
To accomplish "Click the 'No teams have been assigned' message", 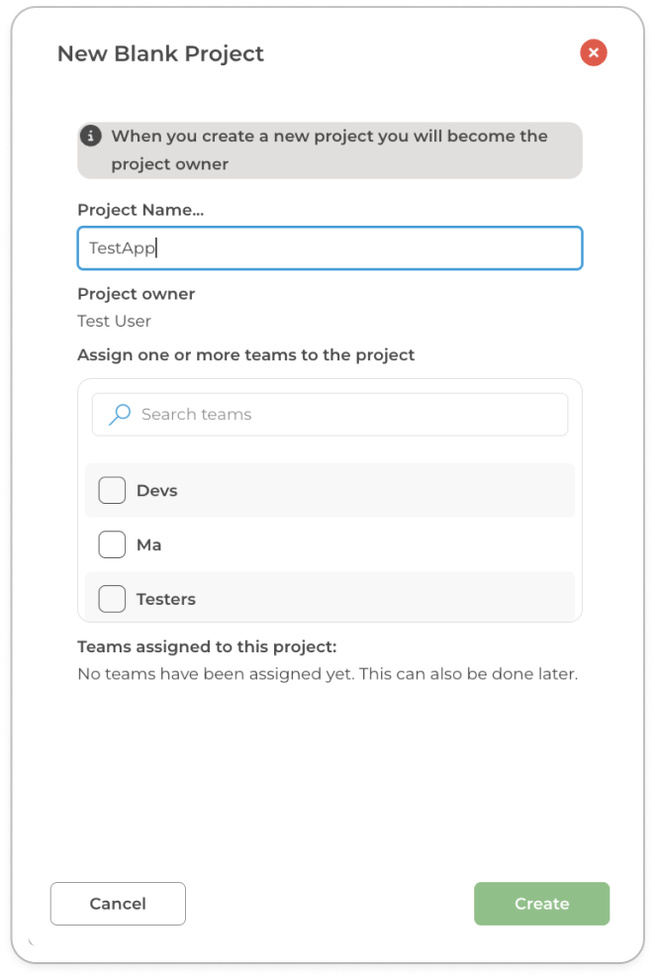I will (x=327, y=674).
